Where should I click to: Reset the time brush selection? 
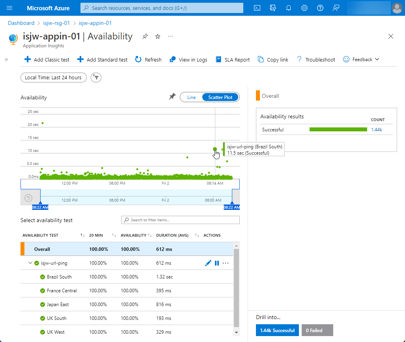point(28,198)
